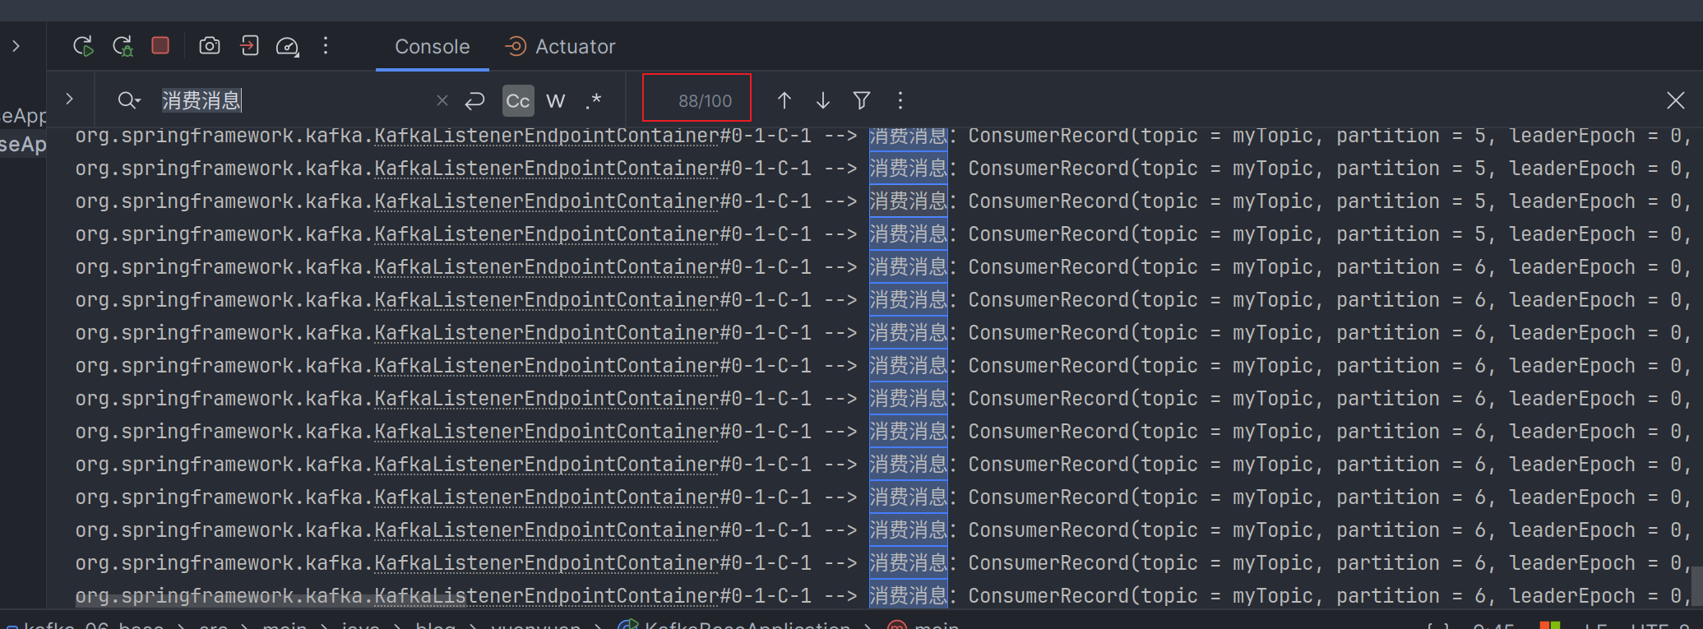Close the console search bar
This screenshot has height=629, width=1703.
[1676, 100]
